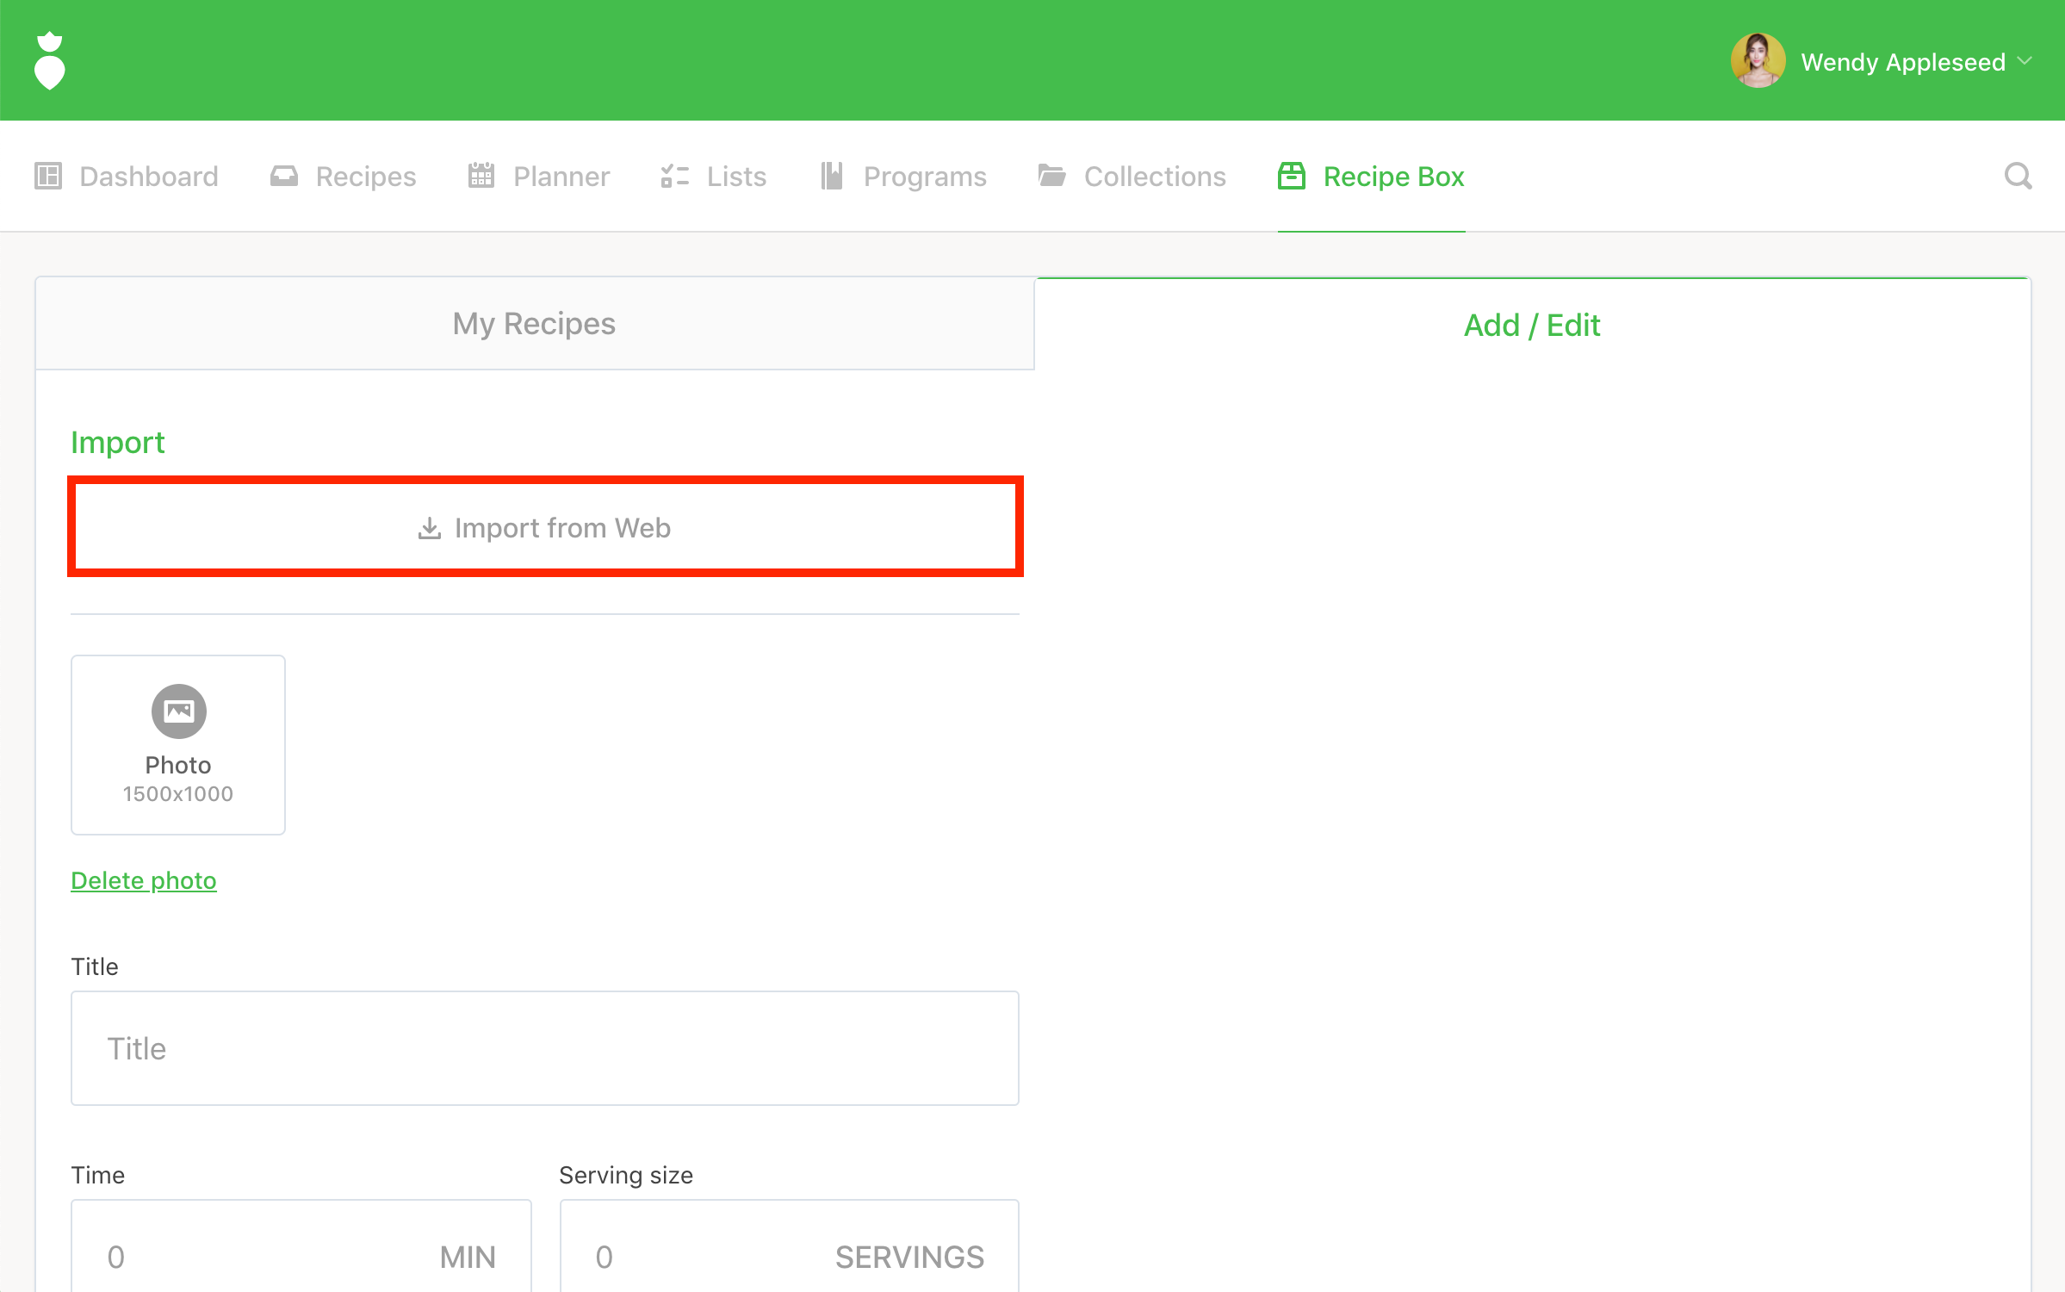
Task: Click the app logo in the green header
Action: (x=50, y=60)
